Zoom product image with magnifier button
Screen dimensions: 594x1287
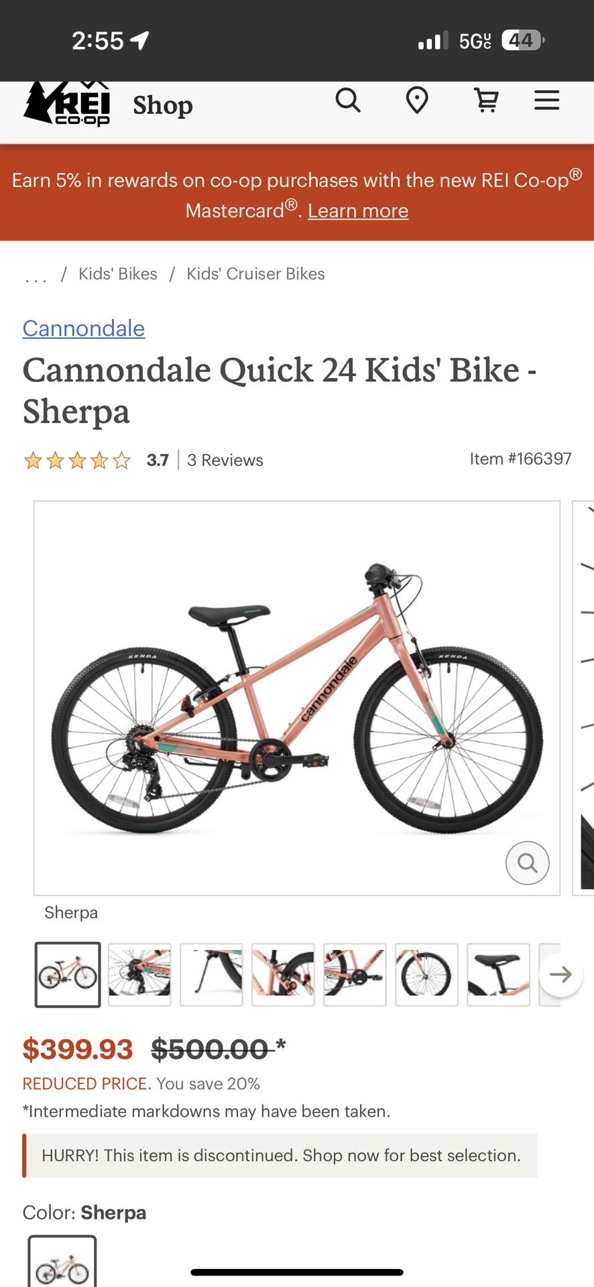[x=528, y=863]
